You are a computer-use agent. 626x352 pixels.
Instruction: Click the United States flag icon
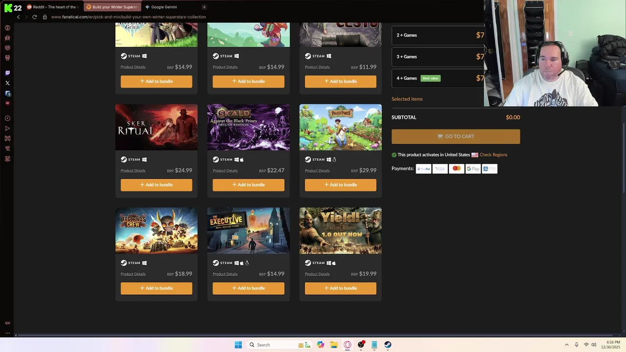(475, 155)
